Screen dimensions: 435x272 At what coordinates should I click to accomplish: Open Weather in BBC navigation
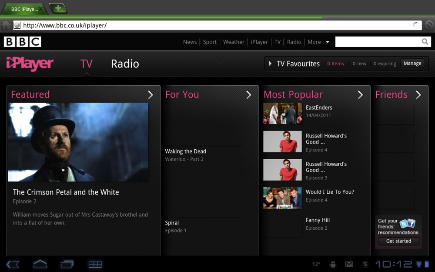click(x=234, y=42)
